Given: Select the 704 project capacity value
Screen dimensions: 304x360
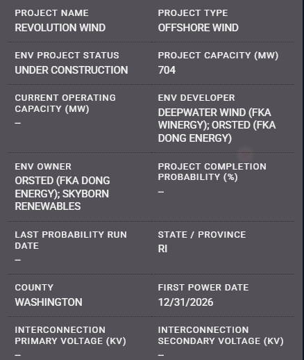Looking at the screenshot, I should click(x=167, y=70).
